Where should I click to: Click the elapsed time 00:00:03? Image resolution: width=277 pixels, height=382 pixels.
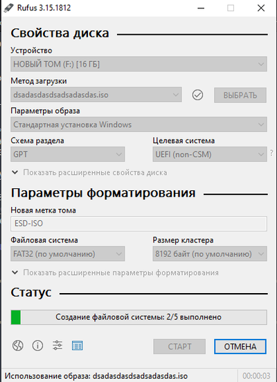tap(256, 376)
